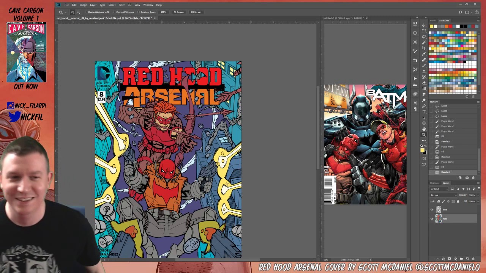Open the History panel menu
Screen dimensions: 486x273
pyautogui.click(x=478, y=102)
